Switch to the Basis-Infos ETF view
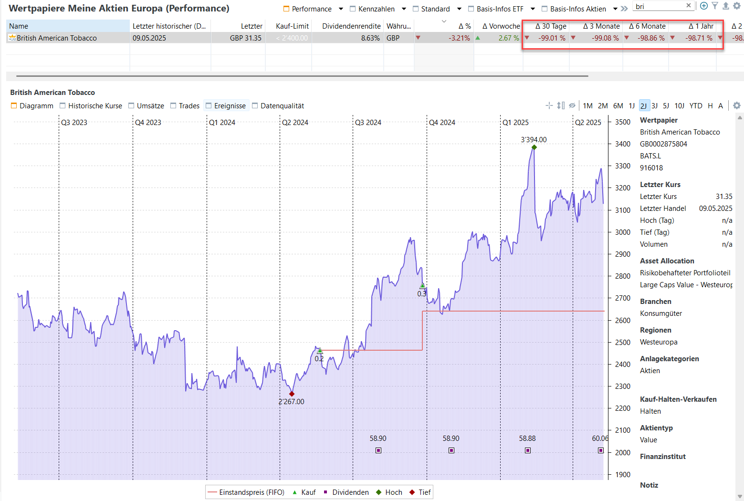Viewport: 744px width, 501px height. point(496,9)
